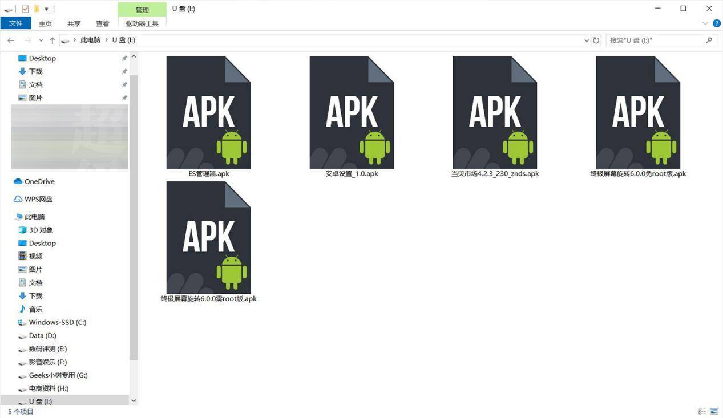Screen dimensions: 723x418
Task: Select the 管理 contextual tab header
Action: [x=142, y=10]
